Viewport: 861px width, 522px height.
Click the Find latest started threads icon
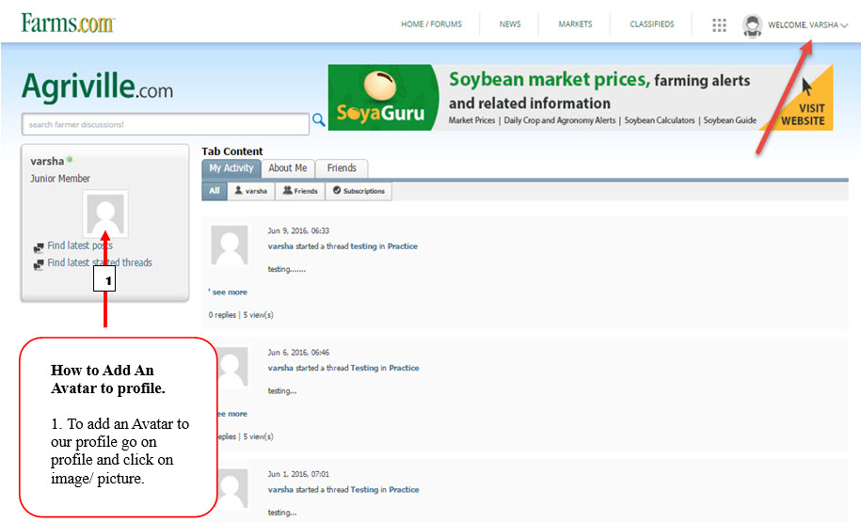pos(39,264)
